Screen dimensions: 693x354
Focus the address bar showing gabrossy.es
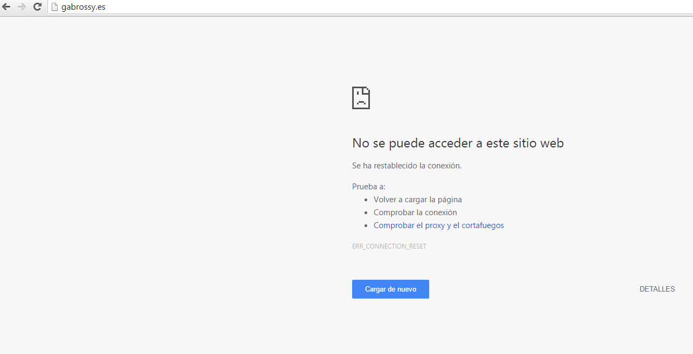click(x=369, y=7)
